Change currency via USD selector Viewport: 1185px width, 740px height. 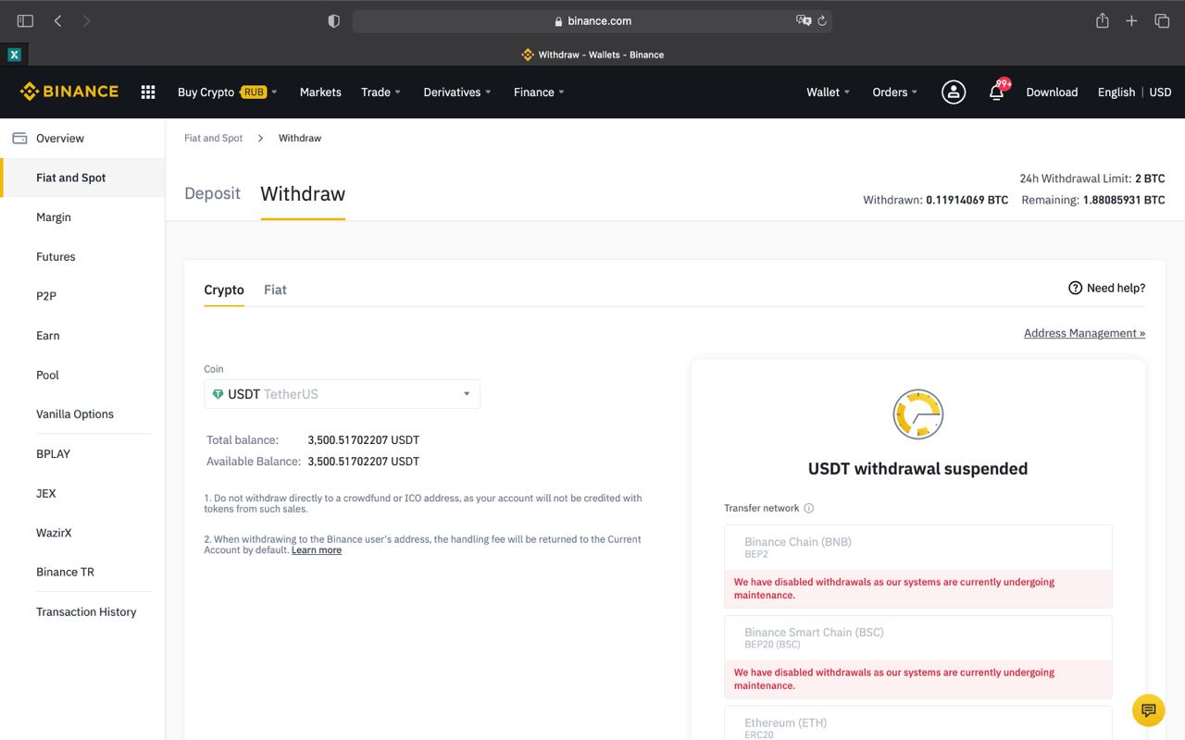(x=1160, y=92)
